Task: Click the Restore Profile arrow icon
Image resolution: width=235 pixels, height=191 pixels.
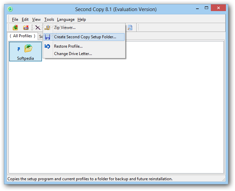Action: pos(47,46)
